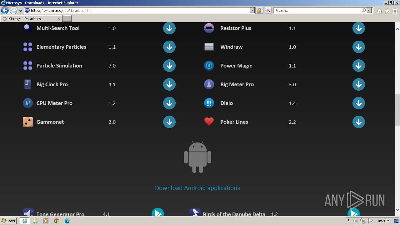Viewport: 400px width, 225px height.
Task: Open Download Android applications link
Action: pyautogui.click(x=197, y=188)
